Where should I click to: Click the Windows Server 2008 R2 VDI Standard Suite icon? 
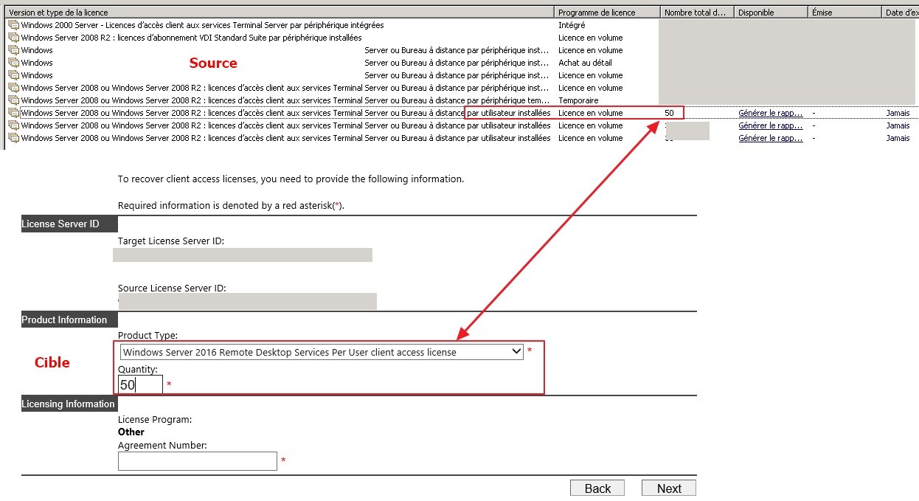(x=13, y=37)
